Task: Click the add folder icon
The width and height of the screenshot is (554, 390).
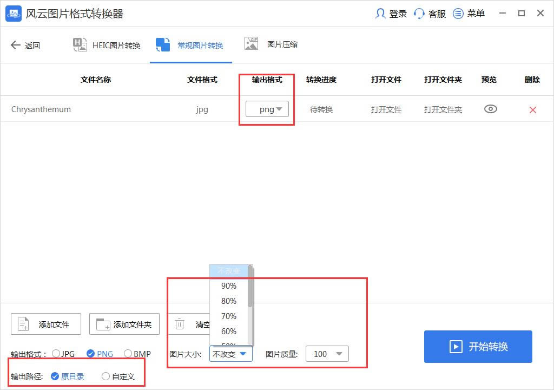Action: point(103,324)
